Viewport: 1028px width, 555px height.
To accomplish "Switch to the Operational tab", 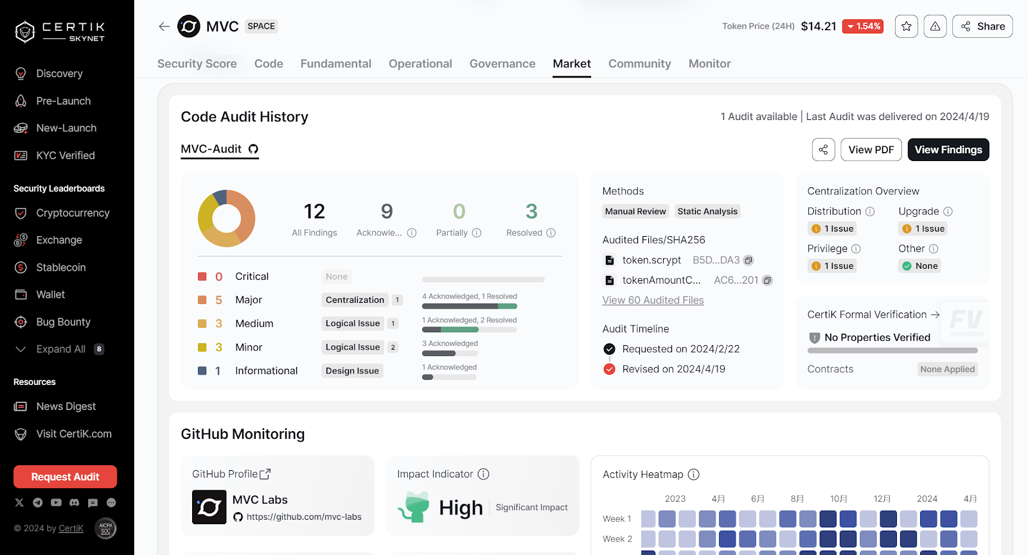I will pyautogui.click(x=420, y=64).
